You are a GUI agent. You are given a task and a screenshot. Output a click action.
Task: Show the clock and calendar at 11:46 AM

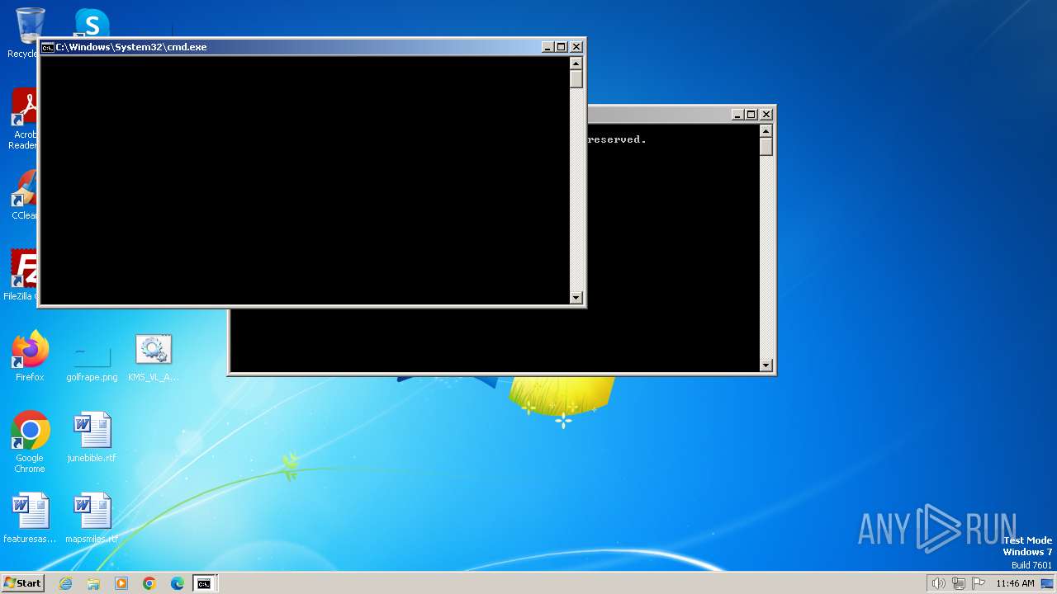click(1015, 583)
